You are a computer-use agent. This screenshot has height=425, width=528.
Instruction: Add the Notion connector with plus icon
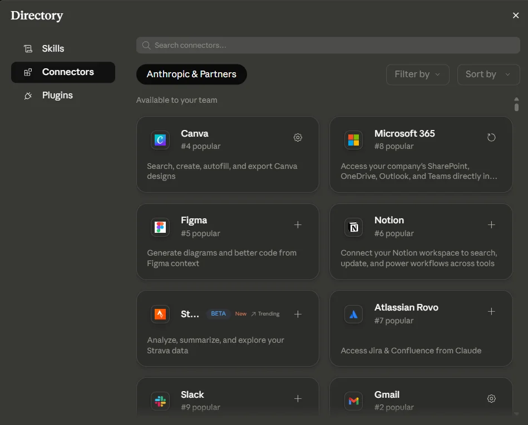(x=491, y=224)
